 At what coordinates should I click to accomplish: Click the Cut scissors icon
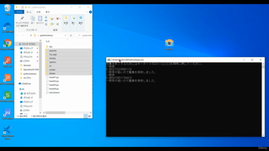tap(46, 17)
